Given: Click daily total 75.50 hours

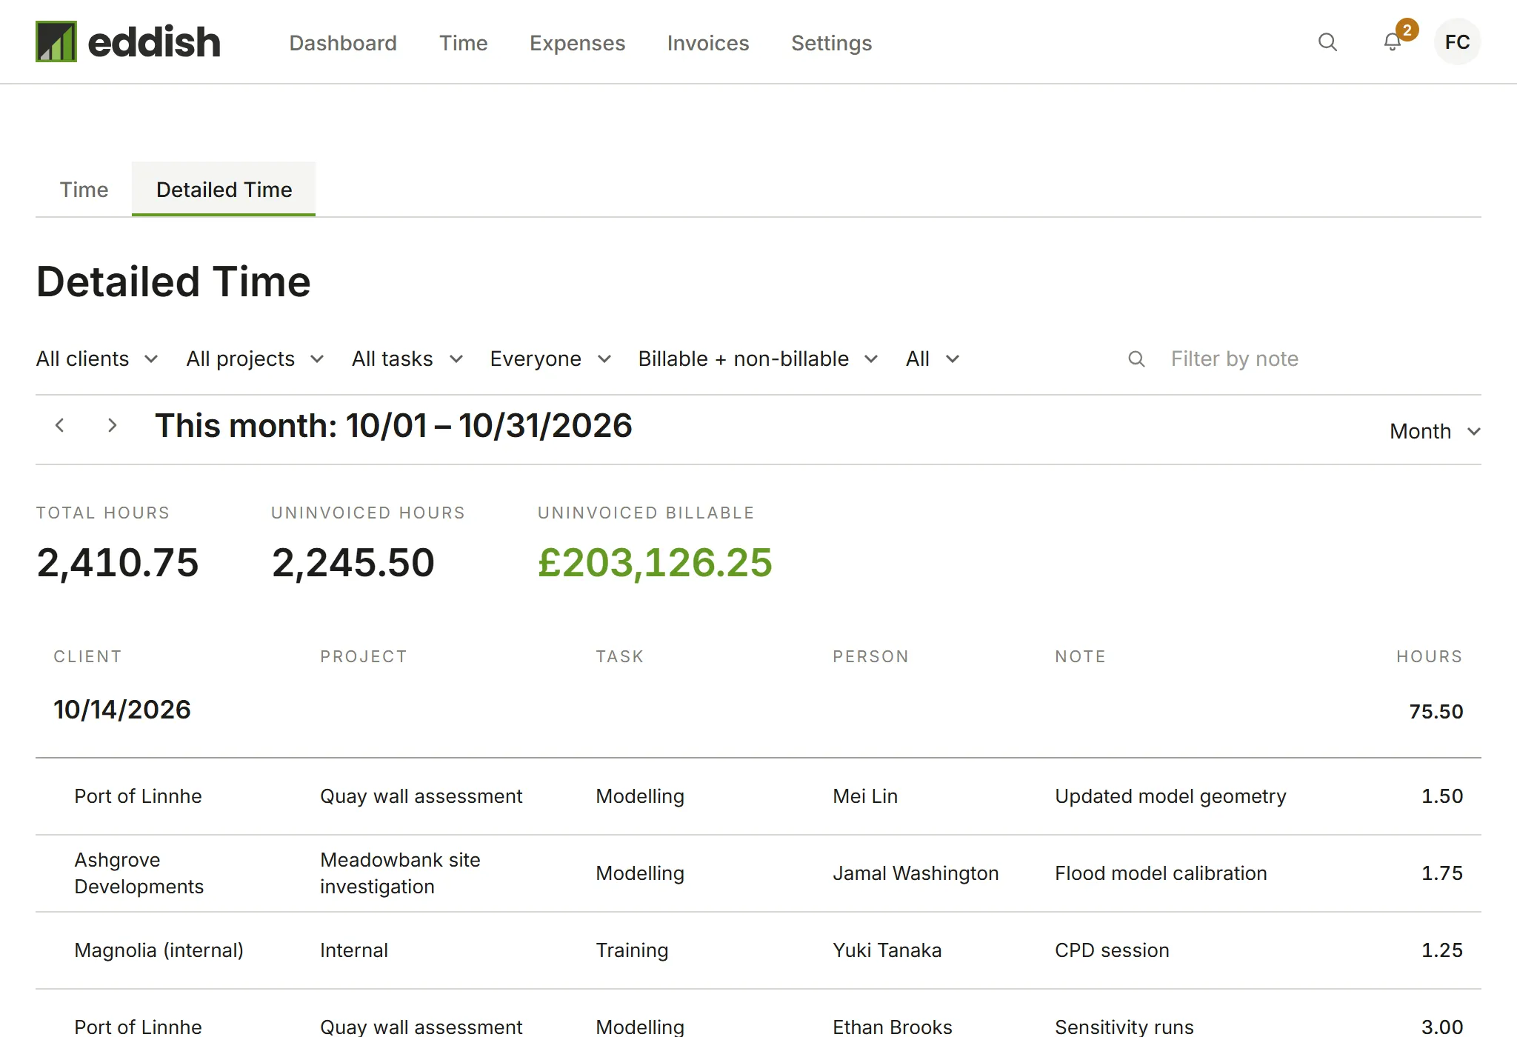Looking at the screenshot, I should tap(1436, 711).
